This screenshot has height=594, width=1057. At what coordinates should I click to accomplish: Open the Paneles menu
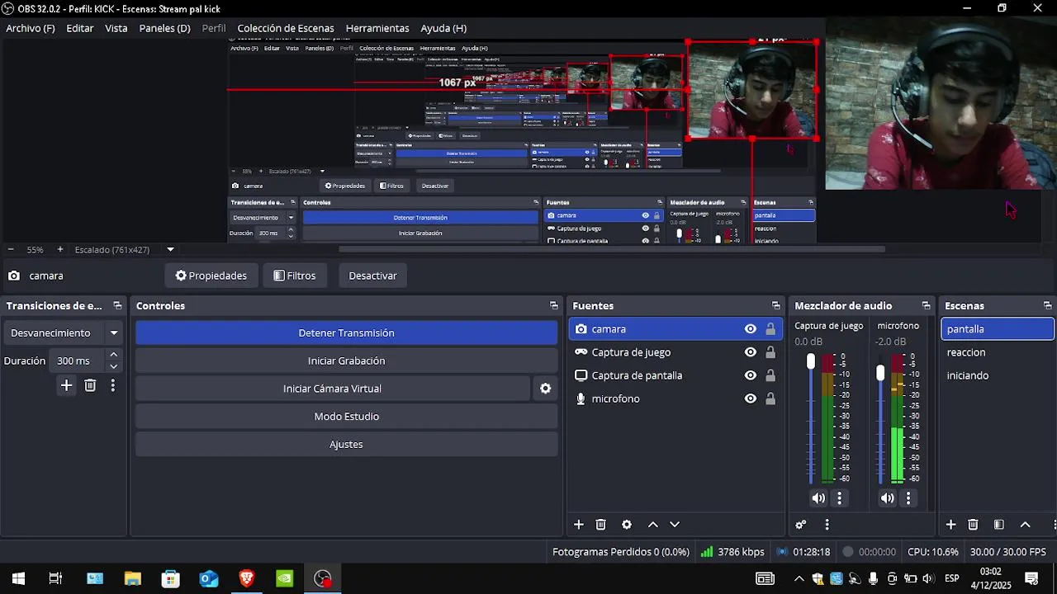[x=164, y=28]
